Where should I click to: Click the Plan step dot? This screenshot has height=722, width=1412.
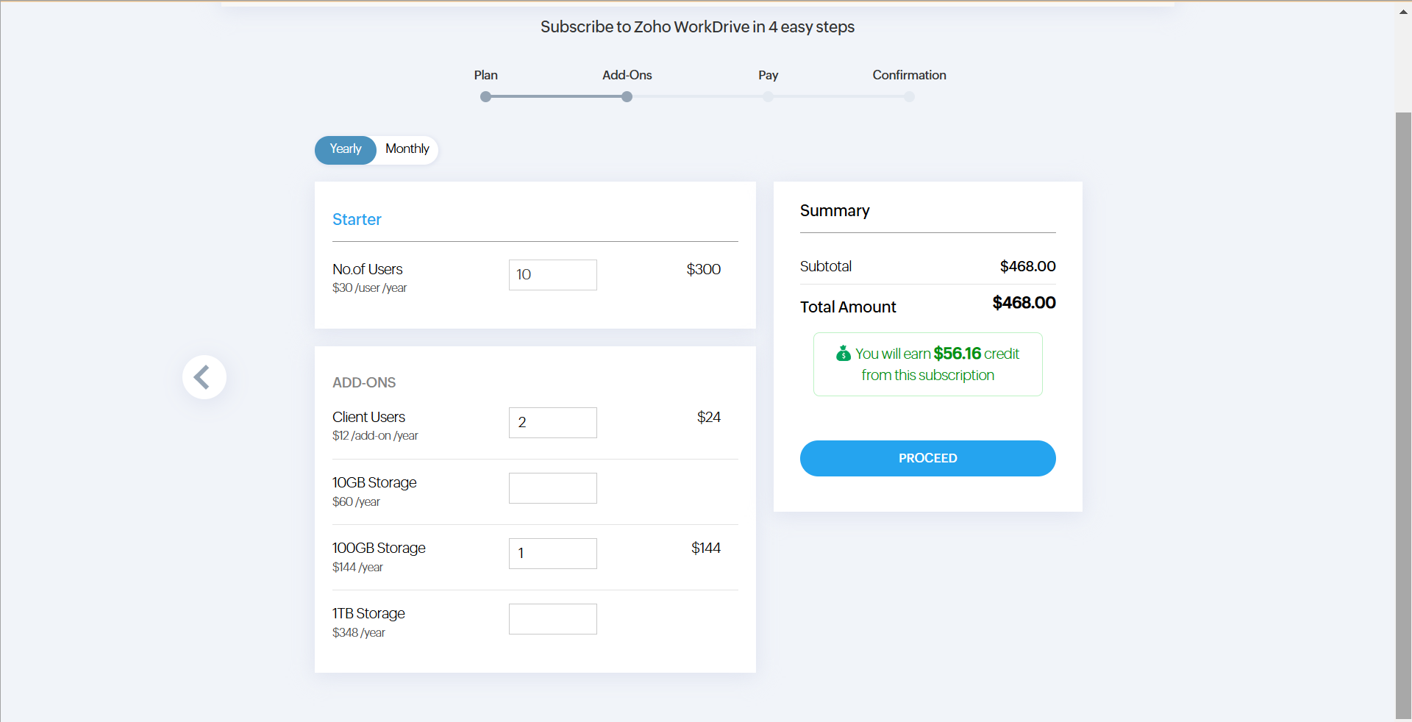(x=485, y=97)
